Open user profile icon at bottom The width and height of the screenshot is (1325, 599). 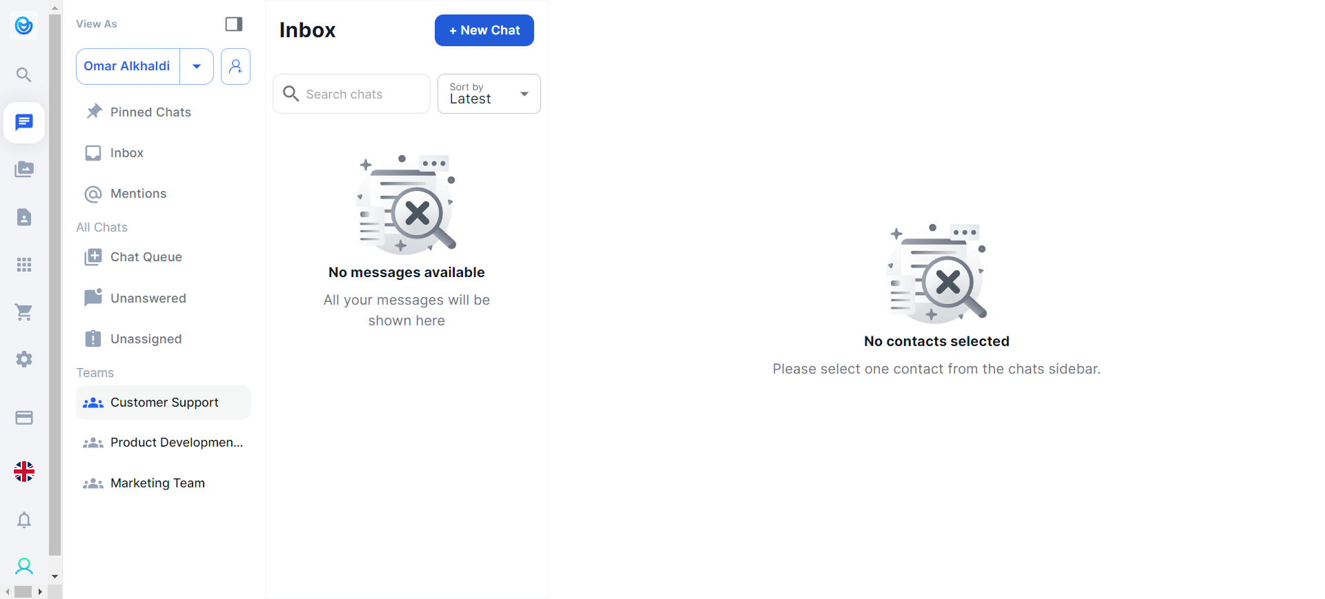pos(24,567)
